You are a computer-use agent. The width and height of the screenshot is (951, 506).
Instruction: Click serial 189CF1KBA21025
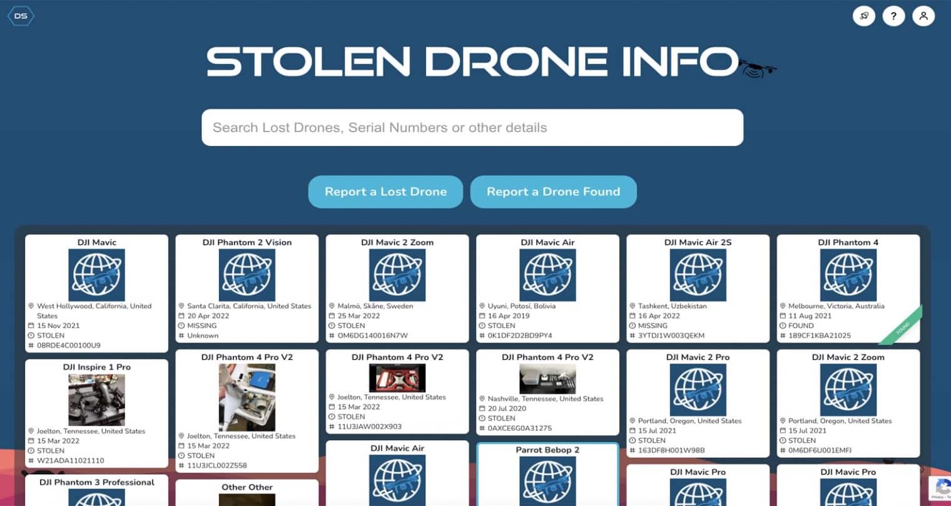click(820, 336)
